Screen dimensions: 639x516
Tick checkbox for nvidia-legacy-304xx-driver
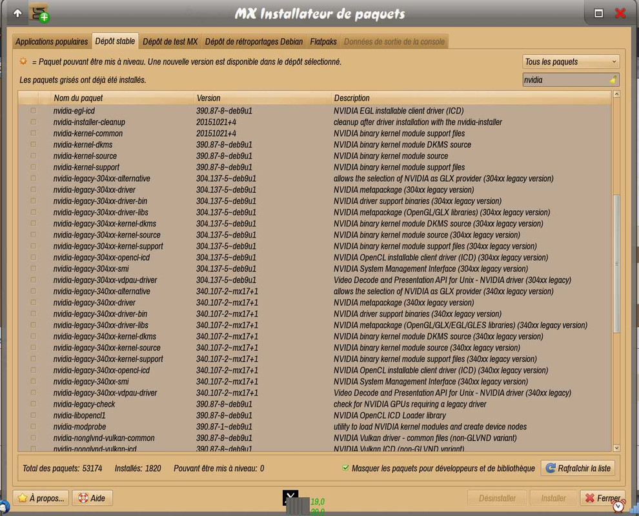click(x=34, y=190)
